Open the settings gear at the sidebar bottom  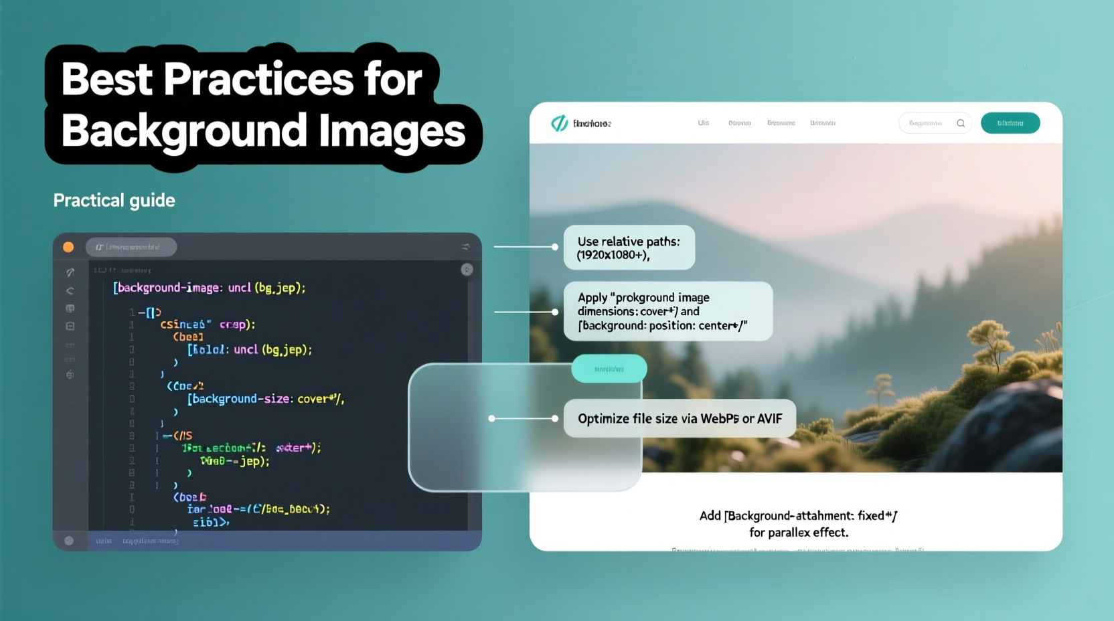(x=70, y=375)
